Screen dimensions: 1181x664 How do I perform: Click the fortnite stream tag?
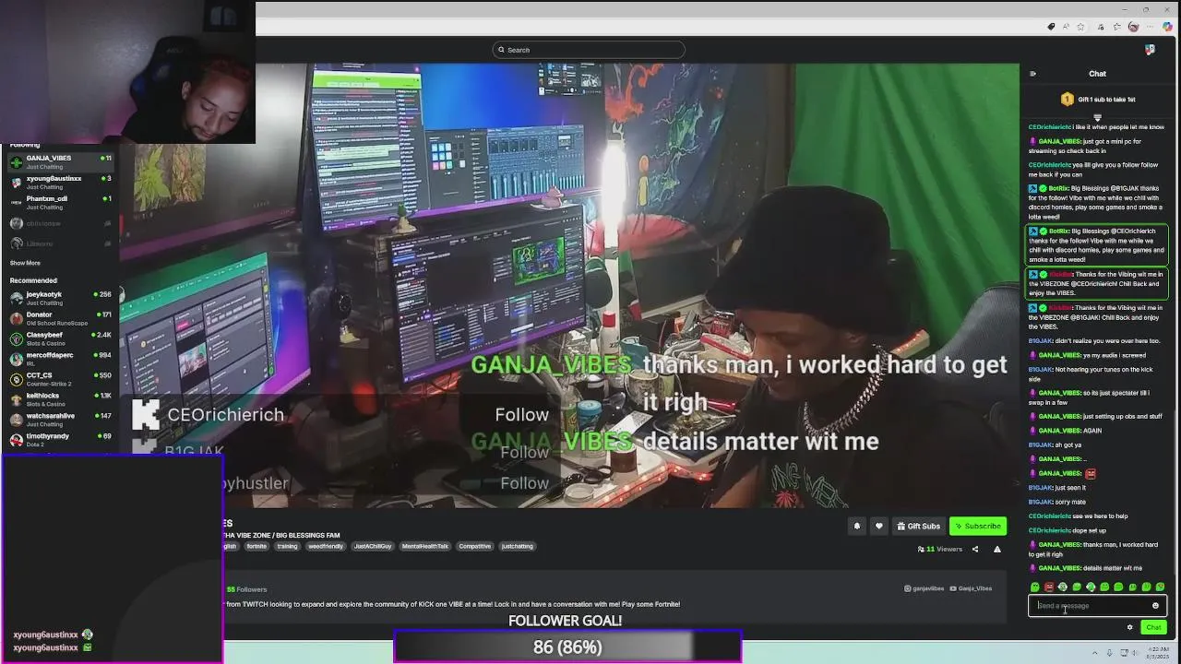pos(256,546)
